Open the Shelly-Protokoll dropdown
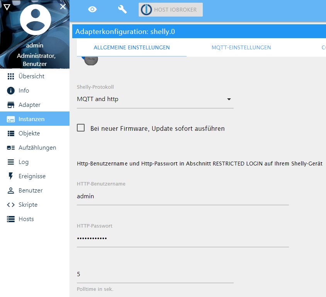 click(x=155, y=99)
